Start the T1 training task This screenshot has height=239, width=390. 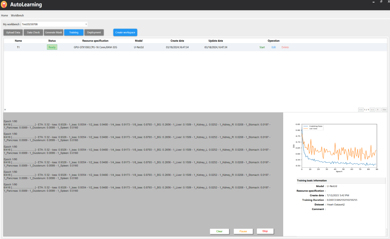262,47
